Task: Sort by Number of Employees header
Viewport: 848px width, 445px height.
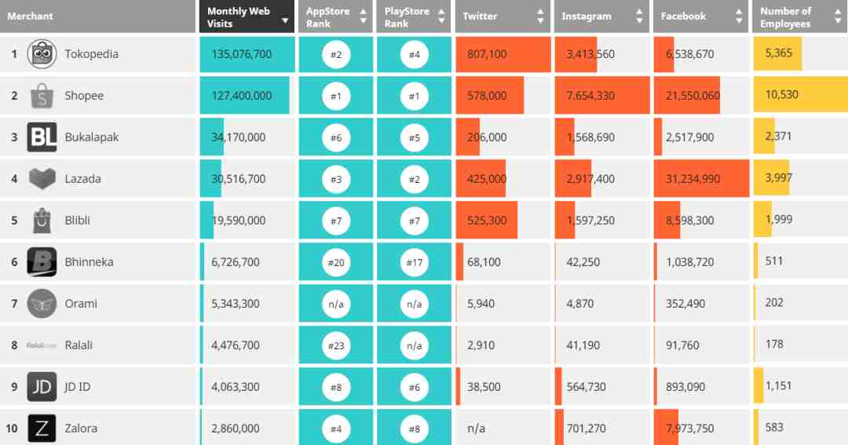Action: (x=800, y=16)
